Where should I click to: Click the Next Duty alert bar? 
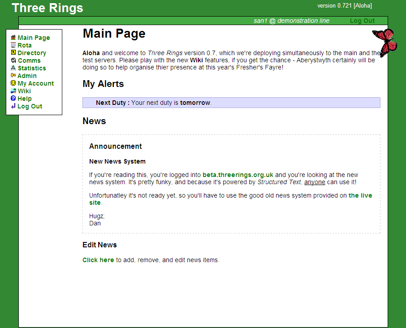(231, 103)
